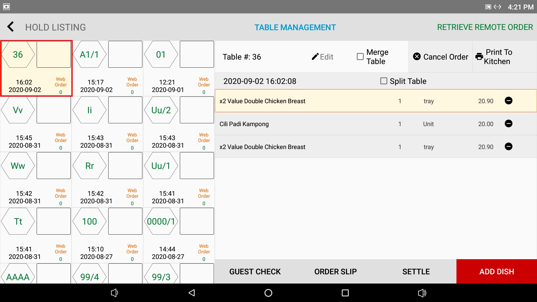Image resolution: width=537 pixels, height=302 pixels.
Task: Open Retrieve Remote Order
Action: tap(485, 27)
